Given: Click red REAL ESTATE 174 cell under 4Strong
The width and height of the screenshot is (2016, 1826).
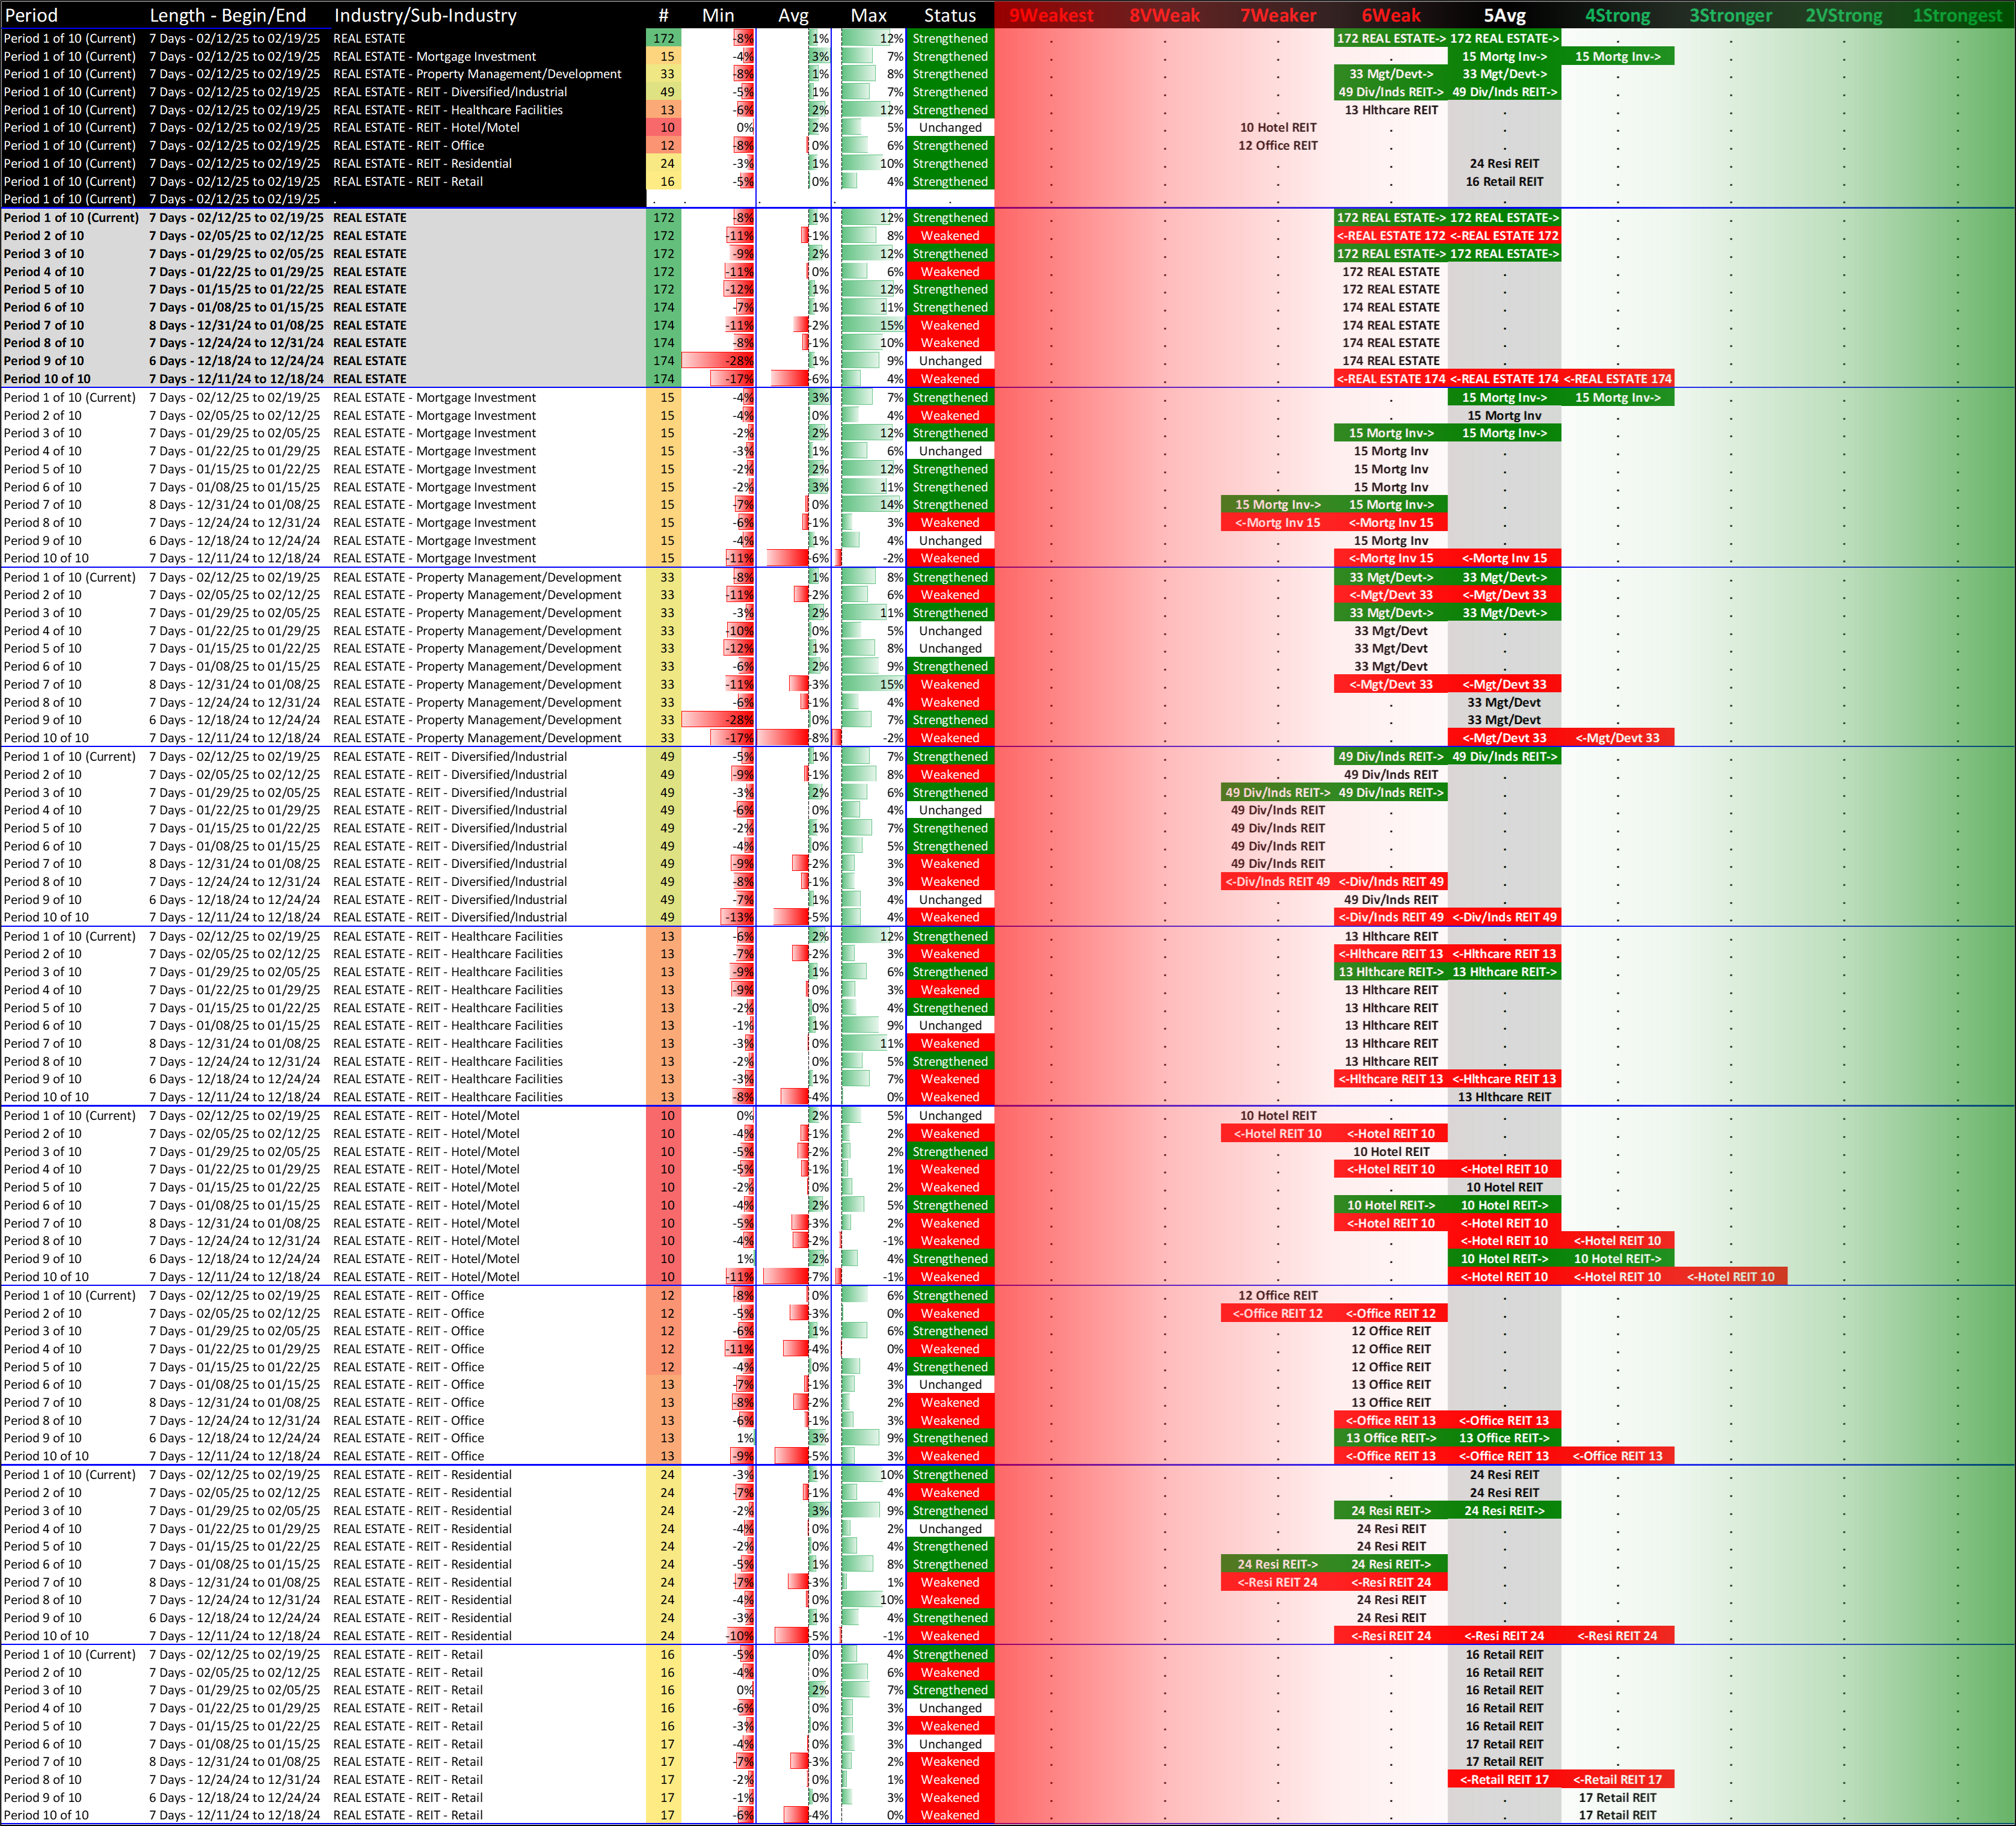Looking at the screenshot, I should (1617, 379).
